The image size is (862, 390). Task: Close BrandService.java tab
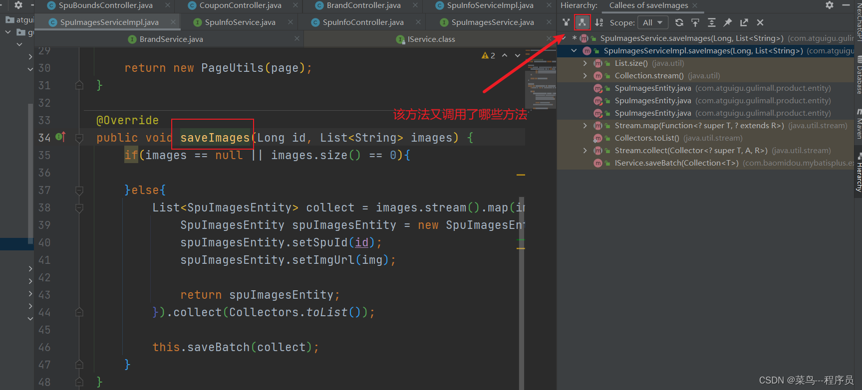[x=297, y=38]
